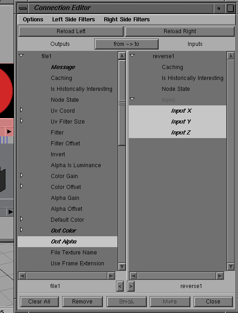This screenshot has height=313, width=238.
Task: Click the right pane scroll-down arrow
Action: coord(231,267)
